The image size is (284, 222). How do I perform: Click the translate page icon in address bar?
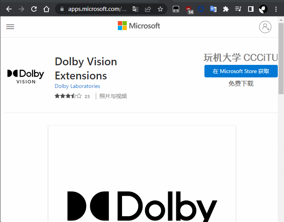tap(135, 9)
